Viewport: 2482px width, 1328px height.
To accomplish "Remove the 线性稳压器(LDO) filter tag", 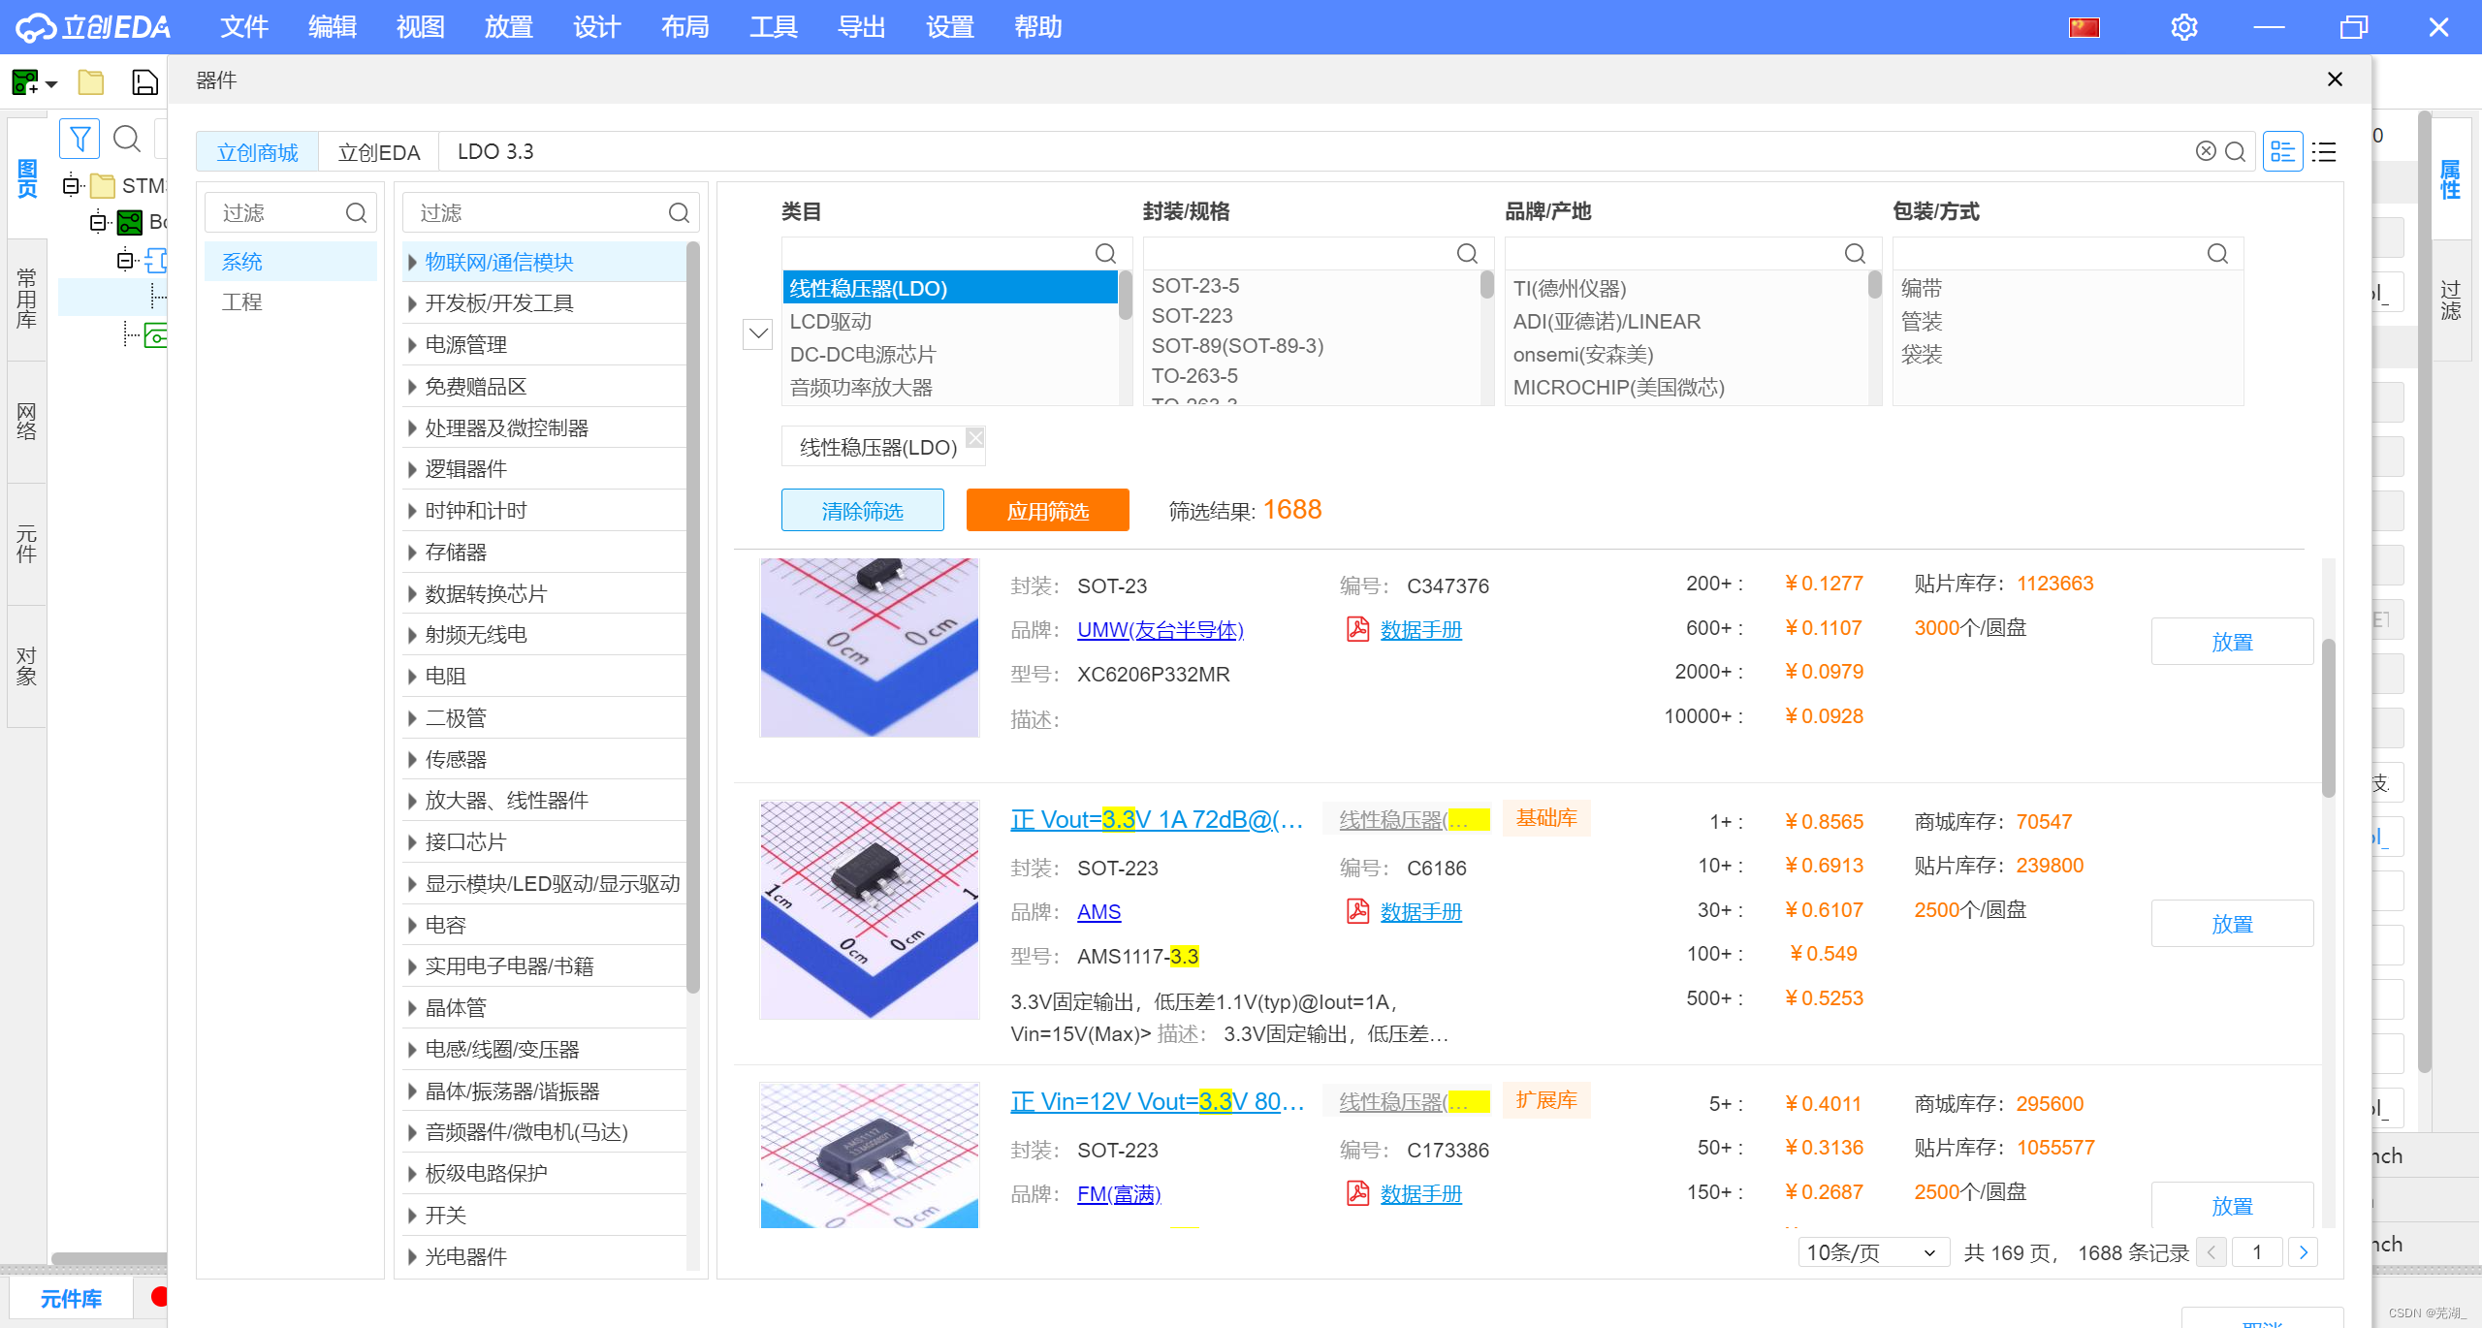I will (x=975, y=437).
